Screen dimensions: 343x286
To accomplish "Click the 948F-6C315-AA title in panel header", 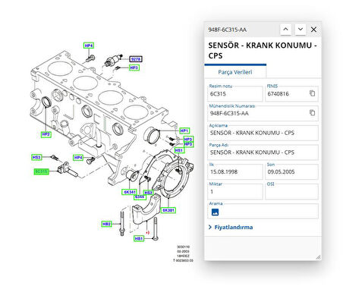I will (x=227, y=30).
